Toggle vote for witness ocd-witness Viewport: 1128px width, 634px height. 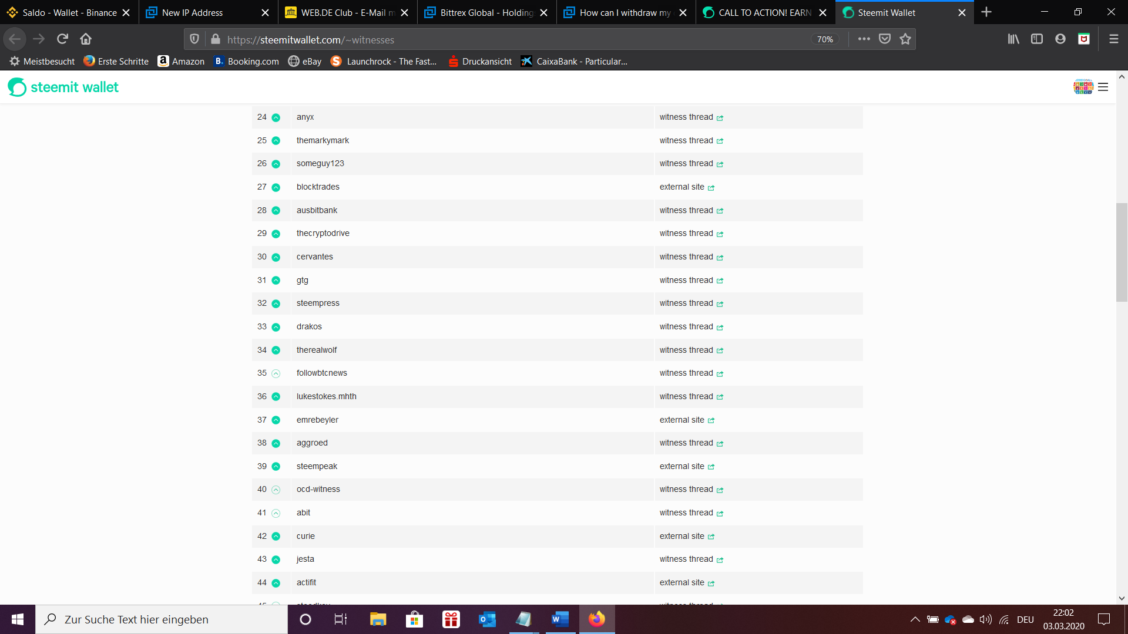[x=276, y=490]
